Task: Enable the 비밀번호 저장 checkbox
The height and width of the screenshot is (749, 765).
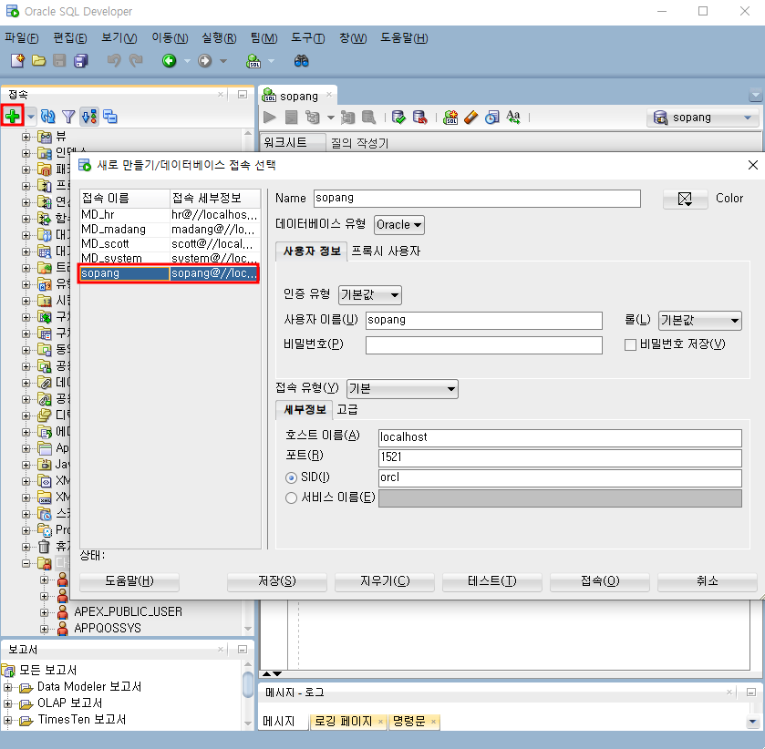Action: 630,344
